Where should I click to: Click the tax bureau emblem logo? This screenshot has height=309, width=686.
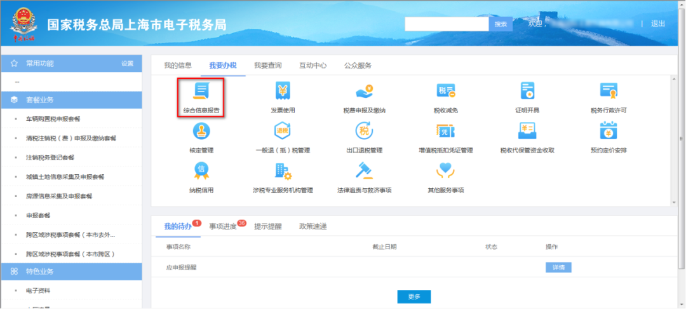point(24,24)
